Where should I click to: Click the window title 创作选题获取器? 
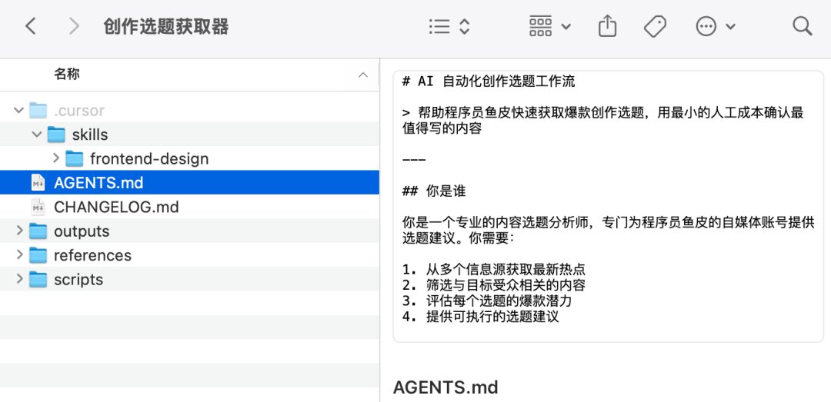coord(166,26)
